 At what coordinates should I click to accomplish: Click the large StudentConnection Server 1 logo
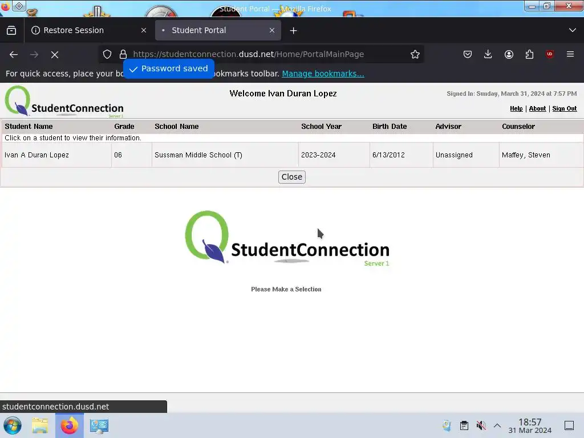coord(287,238)
